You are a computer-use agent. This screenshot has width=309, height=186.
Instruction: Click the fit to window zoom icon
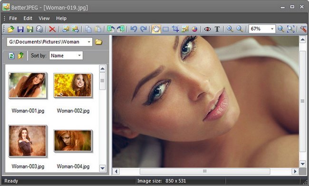(x=290, y=29)
